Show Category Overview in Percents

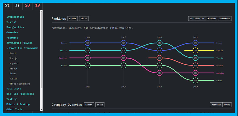[x=216, y=105]
